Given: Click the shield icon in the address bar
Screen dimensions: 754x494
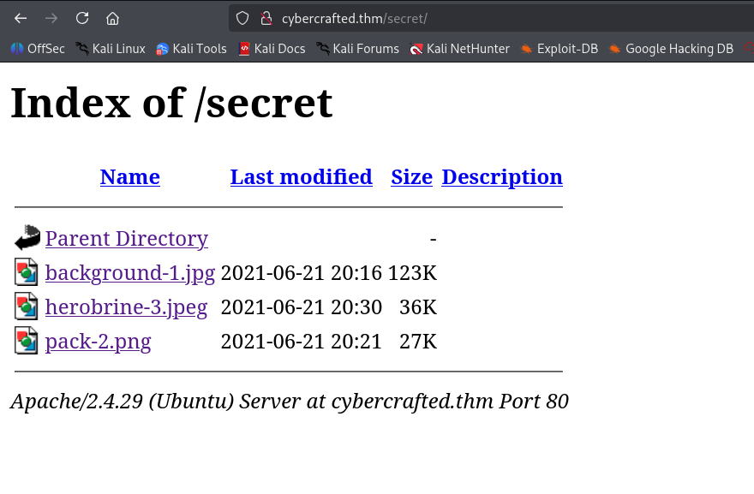Looking at the screenshot, I should click(x=242, y=18).
